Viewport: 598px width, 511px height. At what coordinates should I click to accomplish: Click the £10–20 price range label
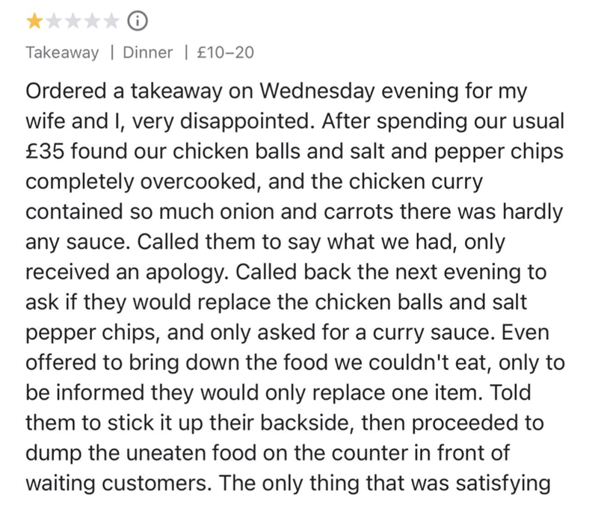coord(224,53)
